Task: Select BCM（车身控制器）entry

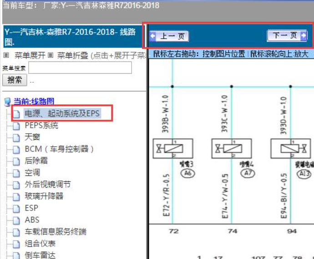Action: (59, 149)
